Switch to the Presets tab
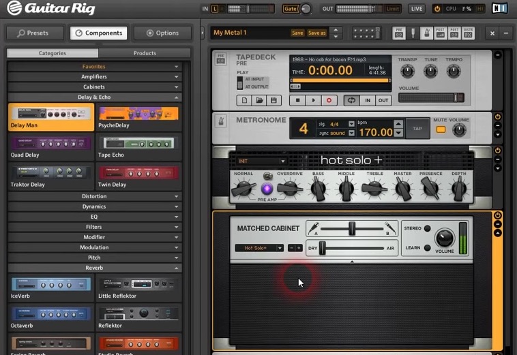 [x=35, y=33]
